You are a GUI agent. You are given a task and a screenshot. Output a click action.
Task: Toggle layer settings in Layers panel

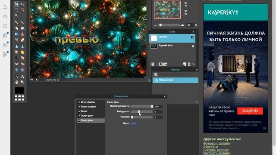click(153, 64)
